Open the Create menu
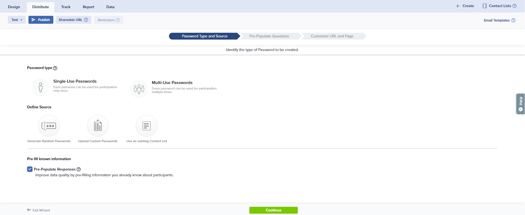This screenshot has width=525, height=215. click(465, 6)
